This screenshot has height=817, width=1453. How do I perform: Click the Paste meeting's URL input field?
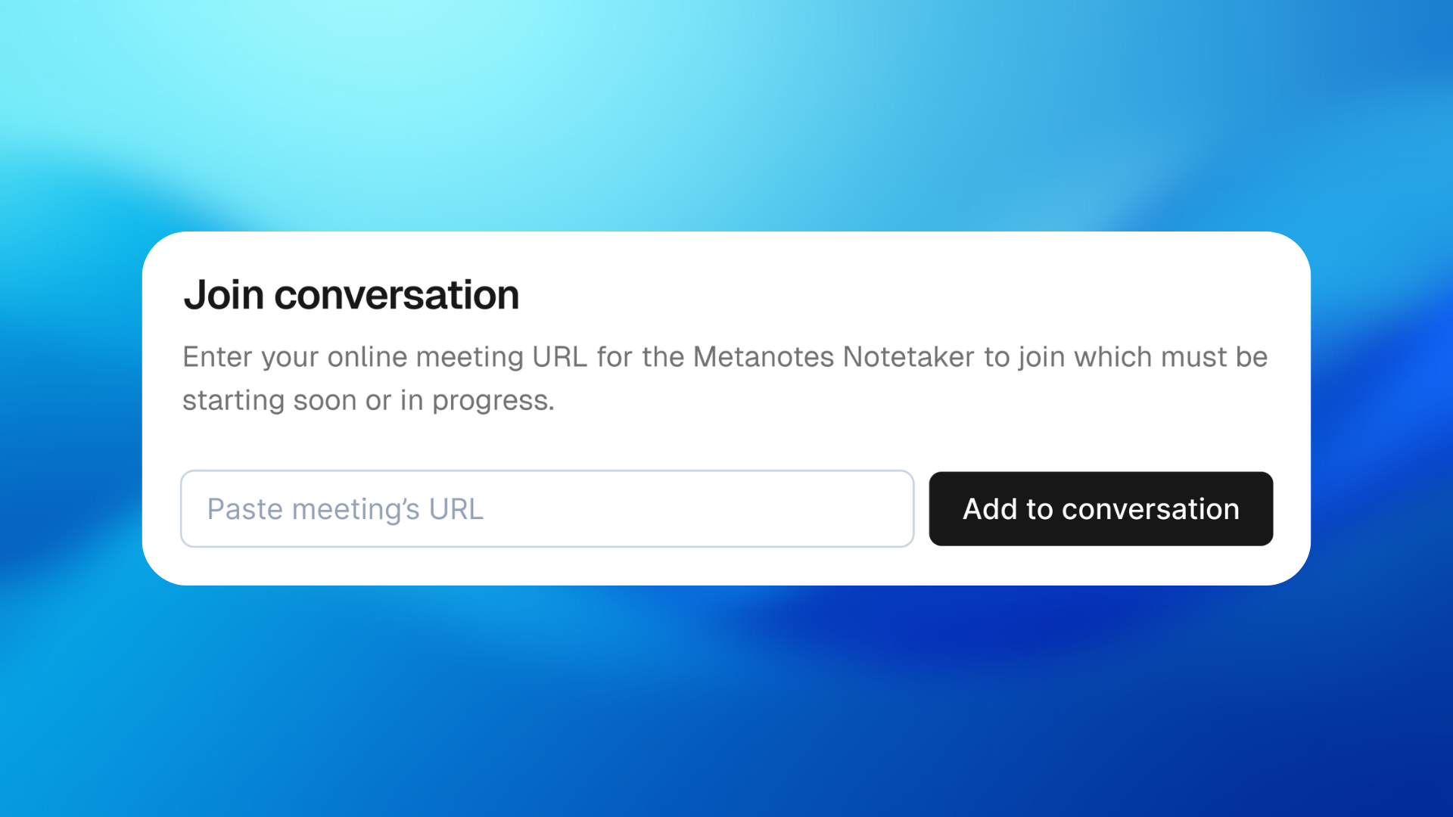pos(546,508)
